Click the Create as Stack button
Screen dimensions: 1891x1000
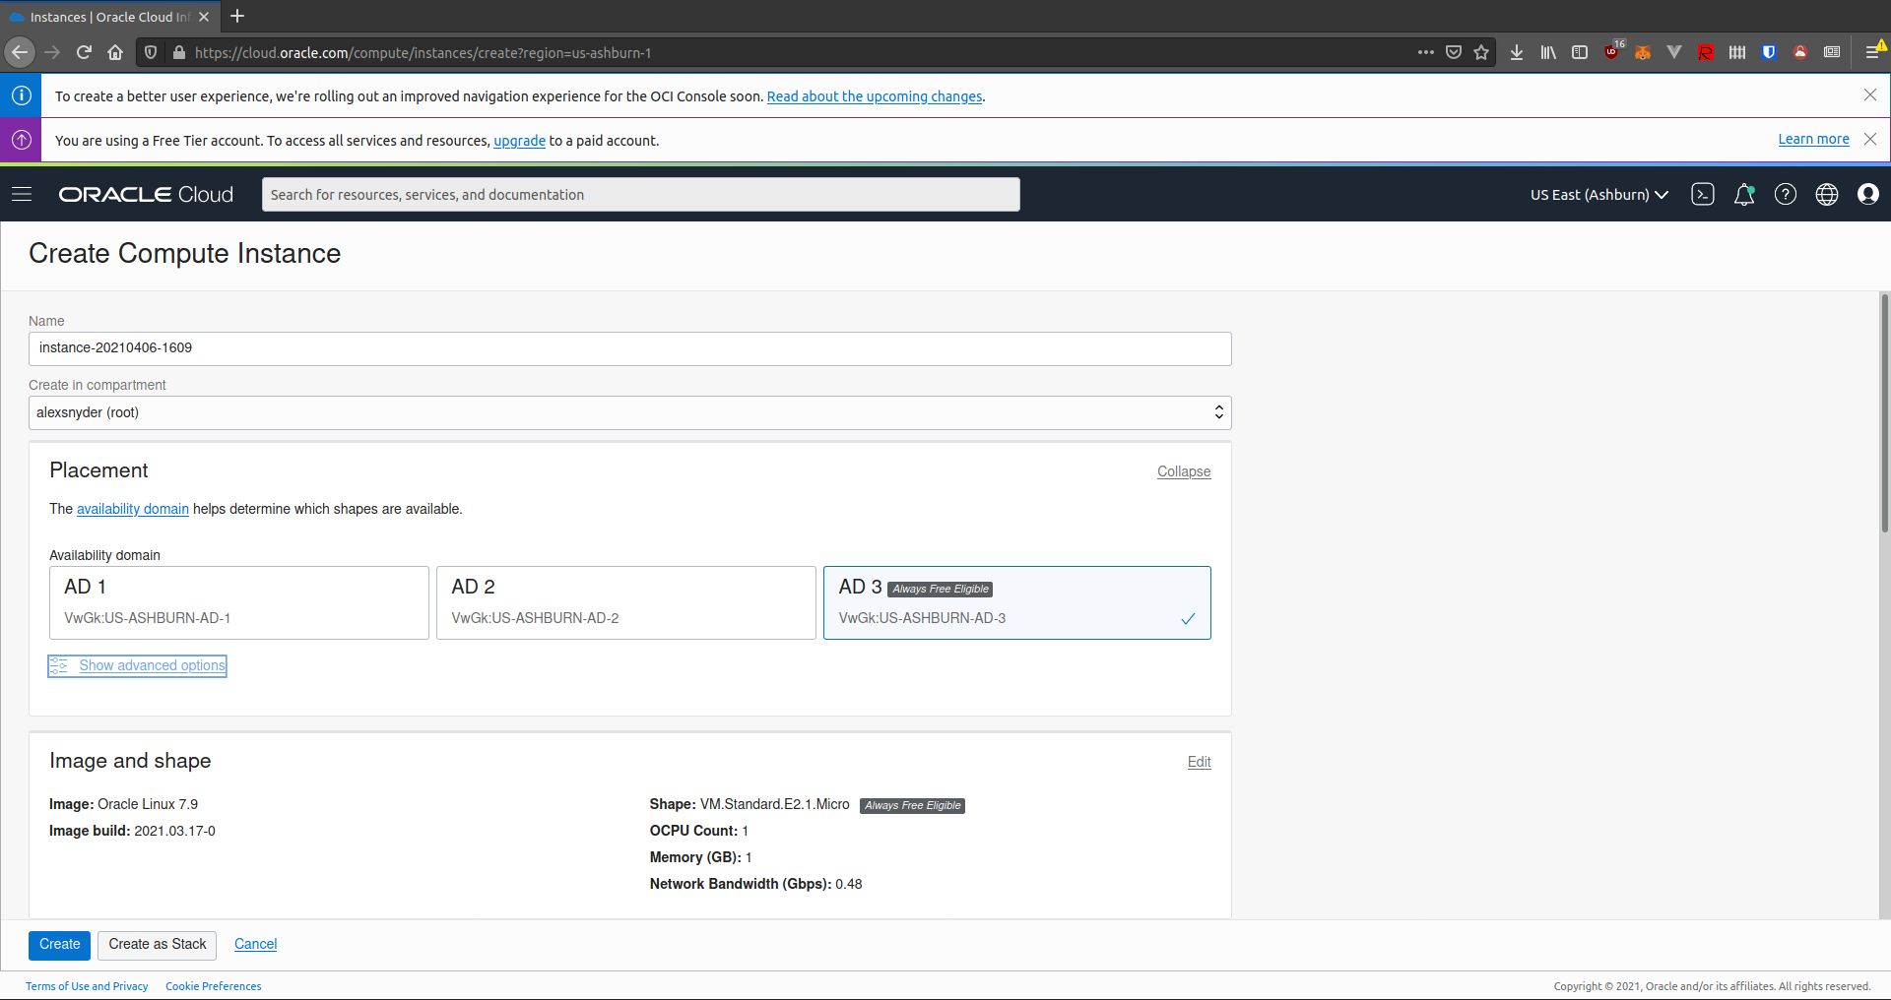point(158,945)
